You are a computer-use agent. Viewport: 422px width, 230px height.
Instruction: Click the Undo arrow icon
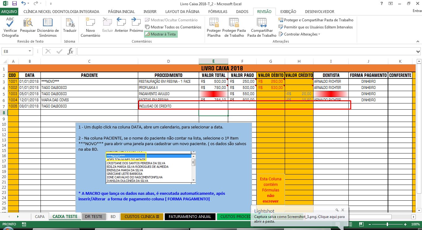(x=24, y=4)
